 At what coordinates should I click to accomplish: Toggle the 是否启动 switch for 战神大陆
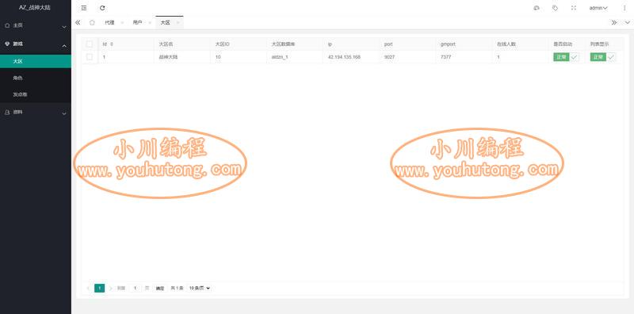(566, 57)
